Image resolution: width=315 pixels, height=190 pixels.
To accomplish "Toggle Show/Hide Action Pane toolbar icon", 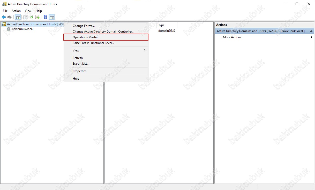I will pos(52,17).
